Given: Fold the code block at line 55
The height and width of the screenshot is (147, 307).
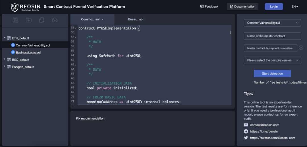Looking at the screenshot, I should point(76,28).
